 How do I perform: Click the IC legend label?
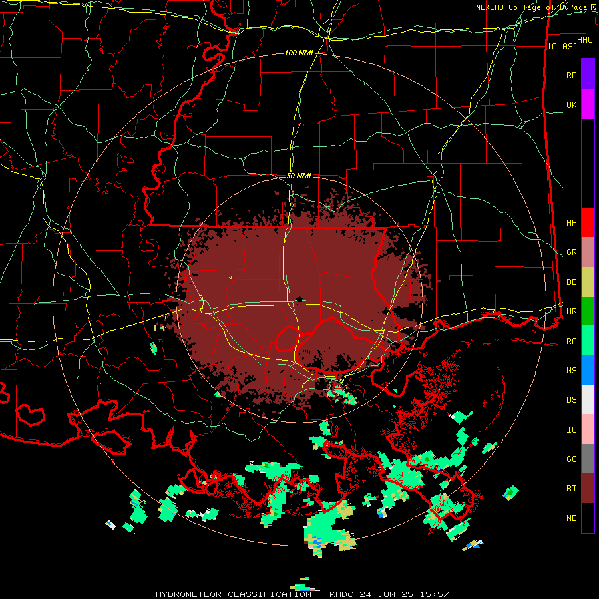coord(571,430)
